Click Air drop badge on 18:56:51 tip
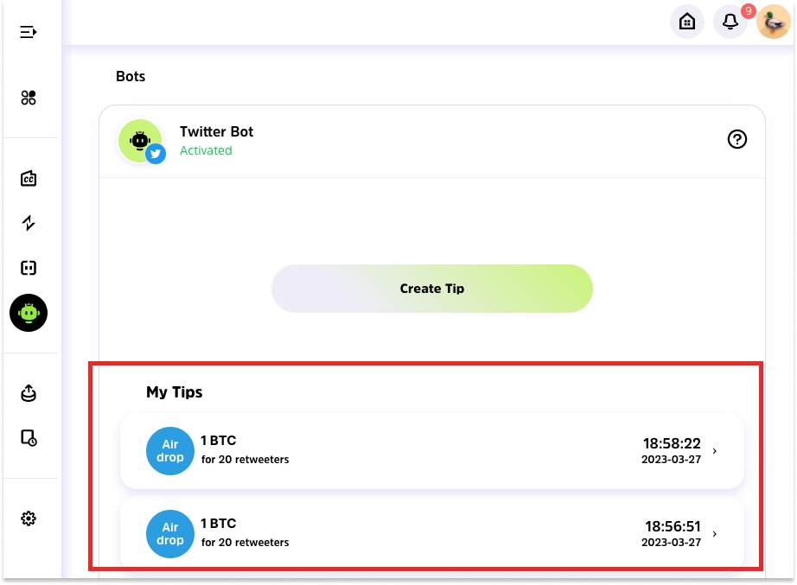Viewport: 797px width, 585px height. pyautogui.click(x=170, y=534)
